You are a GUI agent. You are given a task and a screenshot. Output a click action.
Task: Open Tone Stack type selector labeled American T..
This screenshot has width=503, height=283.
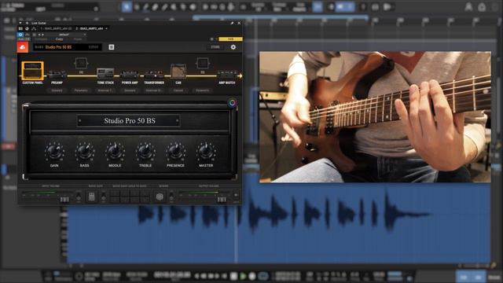[105, 90]
